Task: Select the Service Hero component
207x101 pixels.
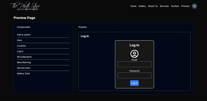Action: coord(23,68)
